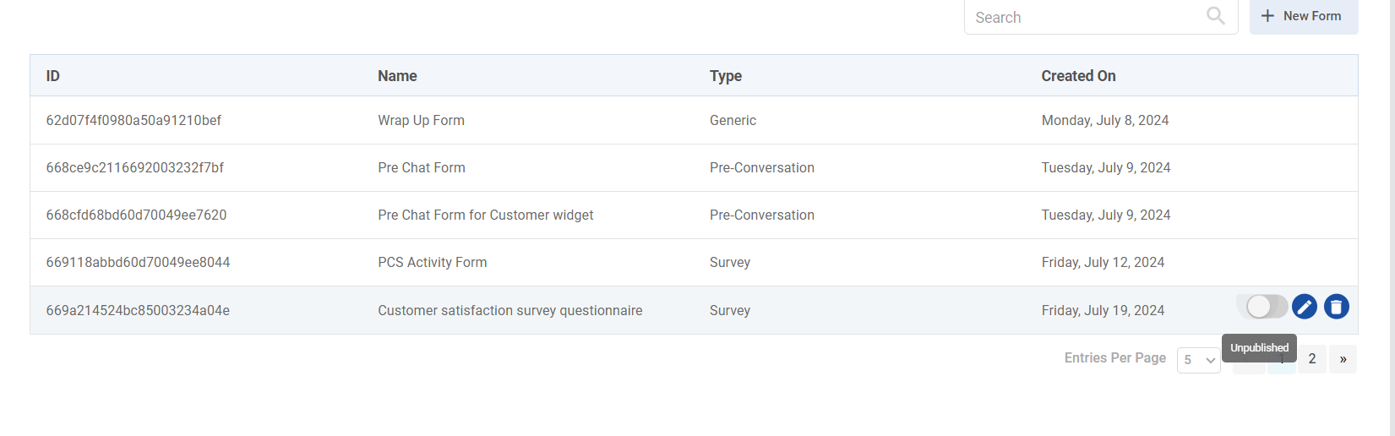The height and width of the screenshot is (436, 1395).
Task: Delete the Customer satisfaction survey form
Action: [x=1336, y=307]
